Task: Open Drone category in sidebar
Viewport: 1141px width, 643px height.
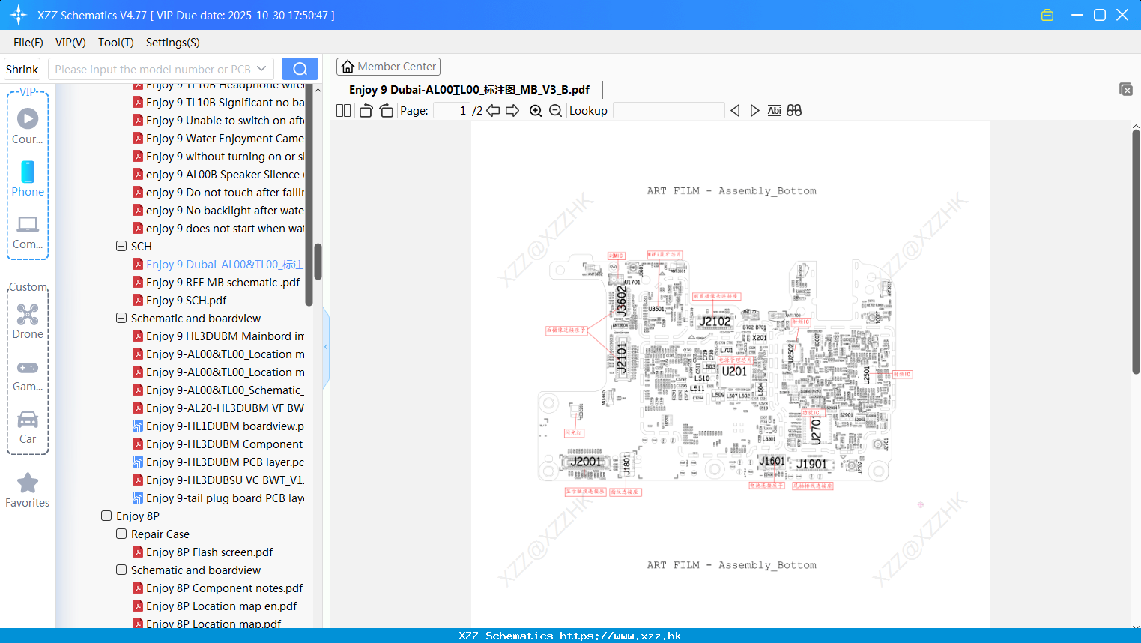Action: point(28,322)
